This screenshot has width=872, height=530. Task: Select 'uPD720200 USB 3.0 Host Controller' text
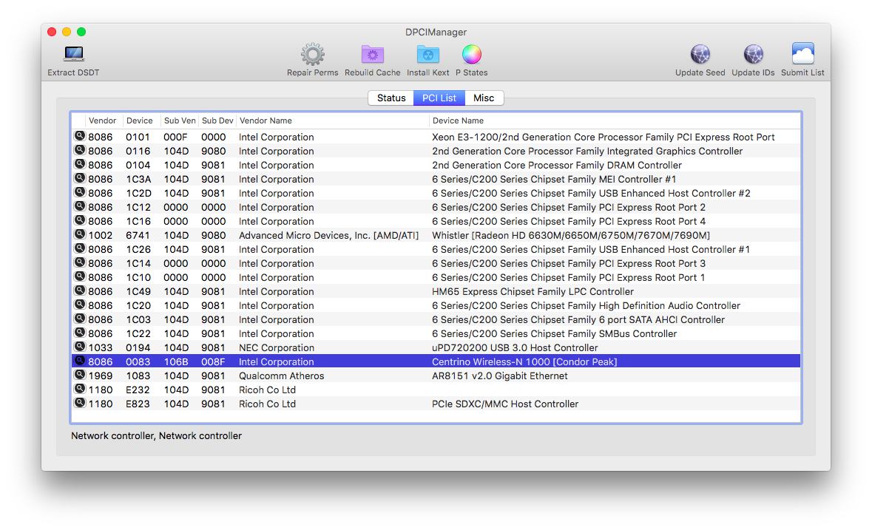[515, 347]
